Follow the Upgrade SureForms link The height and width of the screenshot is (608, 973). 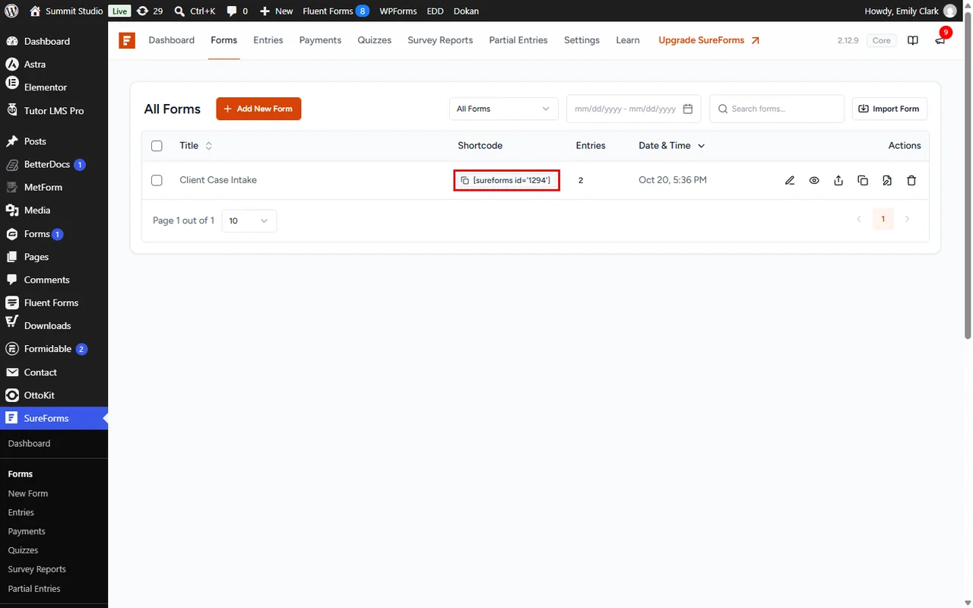[x=708, y=40]
